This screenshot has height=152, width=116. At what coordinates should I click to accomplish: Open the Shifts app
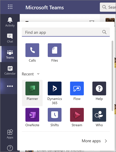point(55,117)
